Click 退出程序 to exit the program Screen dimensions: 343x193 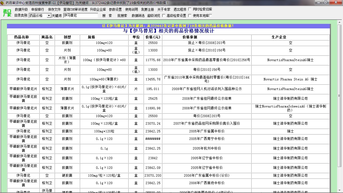(x=180, y=9)
